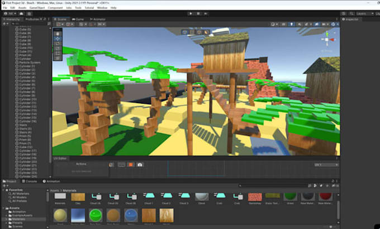Switch to the Console tab
This screenshot has width=380, height=229.
(29, 181)
